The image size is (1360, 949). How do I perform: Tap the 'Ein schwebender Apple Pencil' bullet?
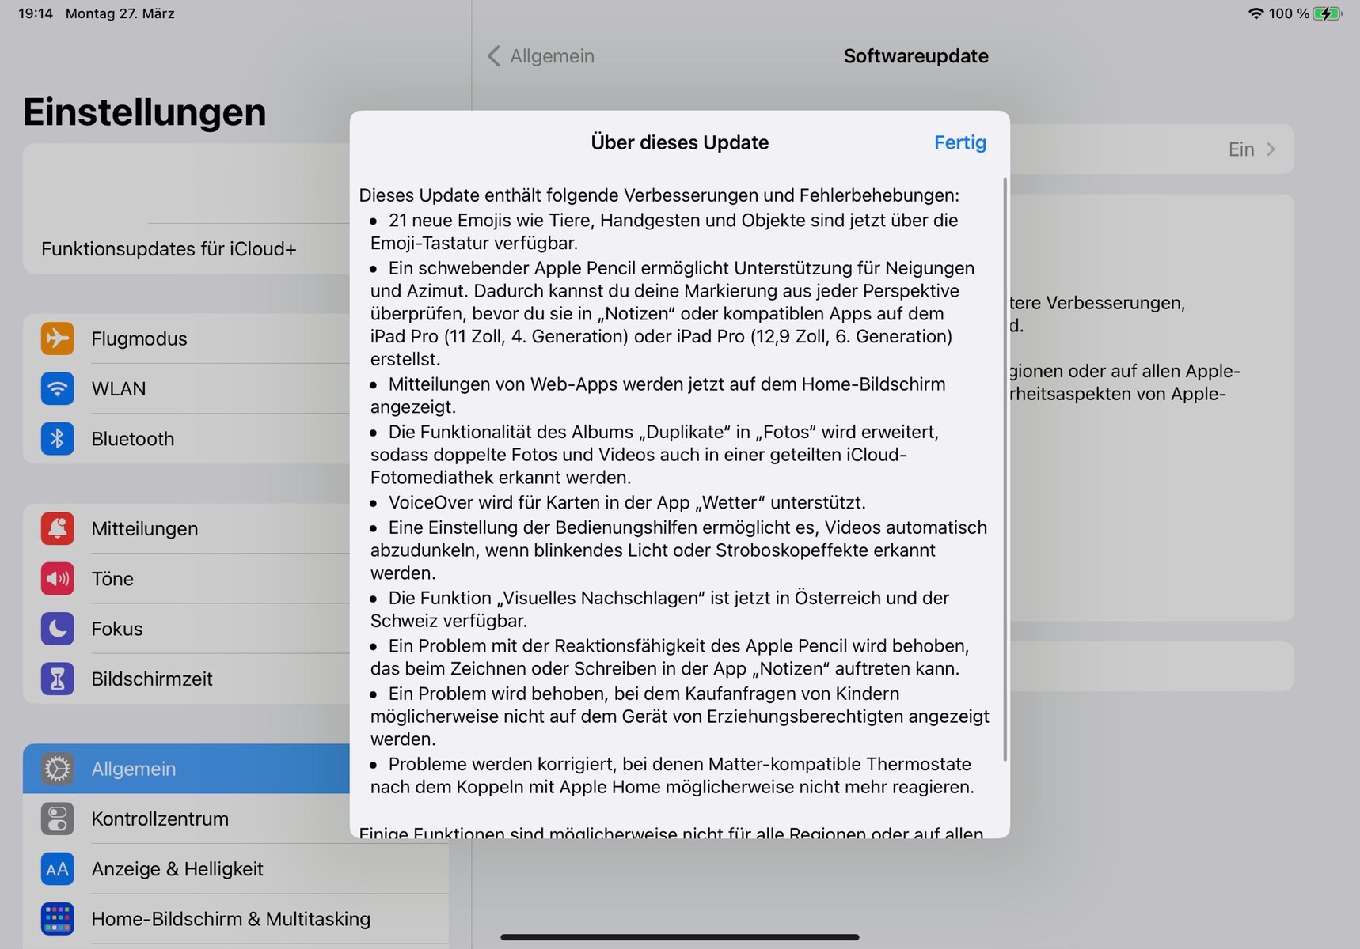673,313
